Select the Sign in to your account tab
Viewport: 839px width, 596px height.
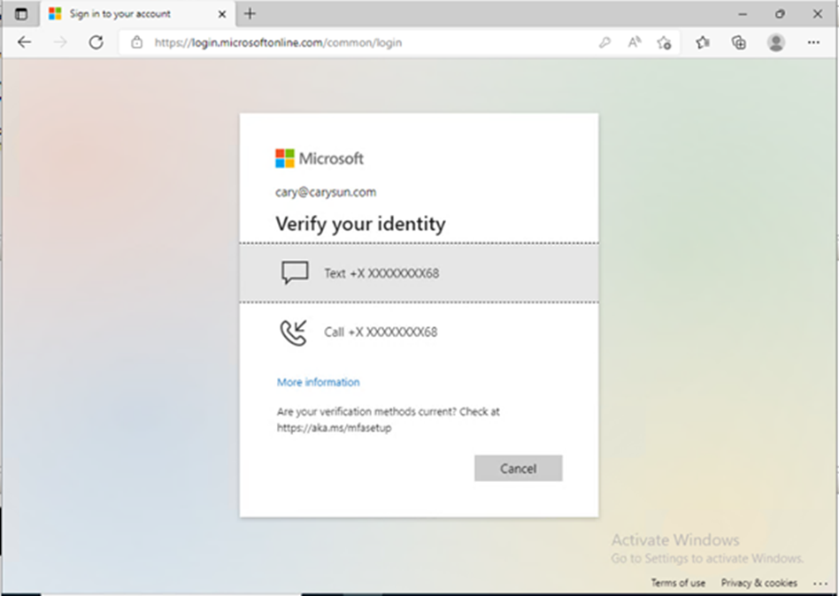pos(136,14)
